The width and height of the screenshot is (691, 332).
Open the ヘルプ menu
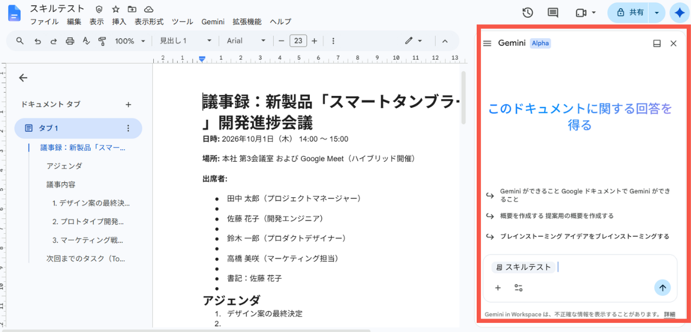pos(280,22)
